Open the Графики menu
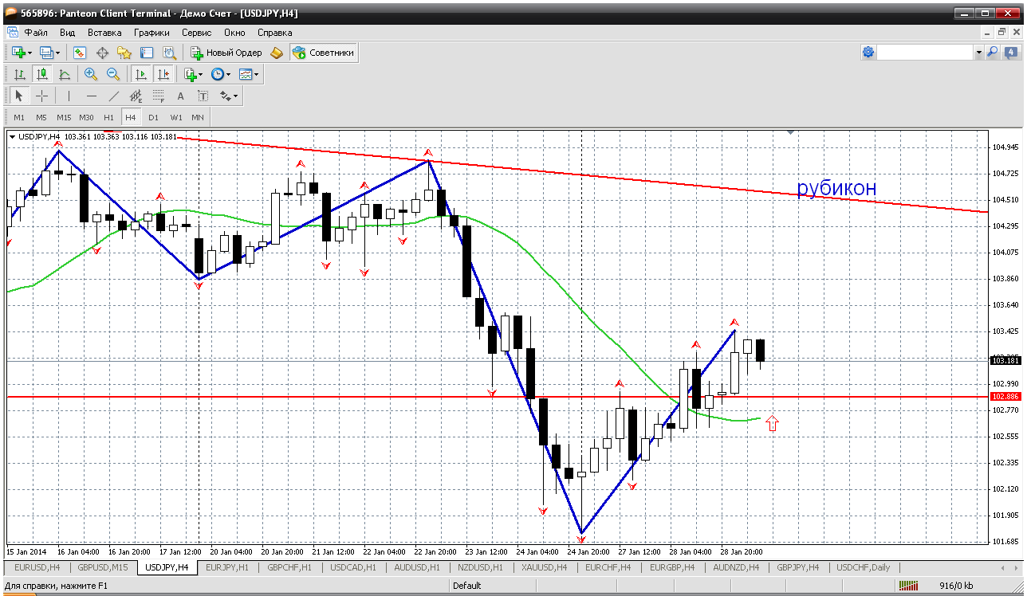 (151, 33)
